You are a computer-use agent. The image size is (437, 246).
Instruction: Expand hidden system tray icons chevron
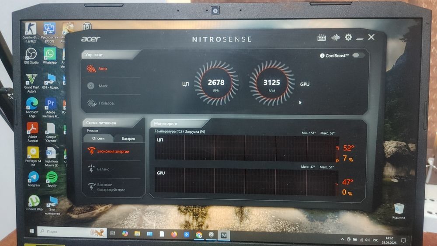342,239
